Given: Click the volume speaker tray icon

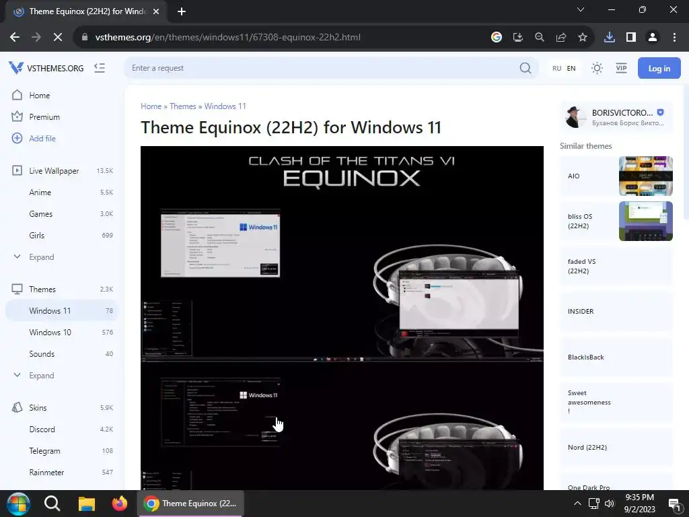Looking at the screenshot, I should point(610,504).
